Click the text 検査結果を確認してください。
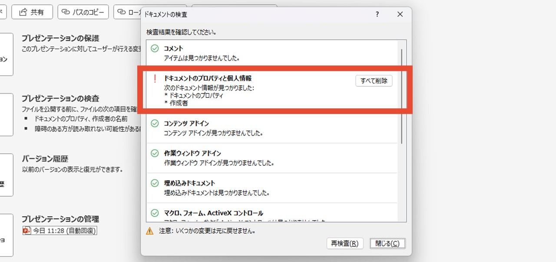 (182, 32)
